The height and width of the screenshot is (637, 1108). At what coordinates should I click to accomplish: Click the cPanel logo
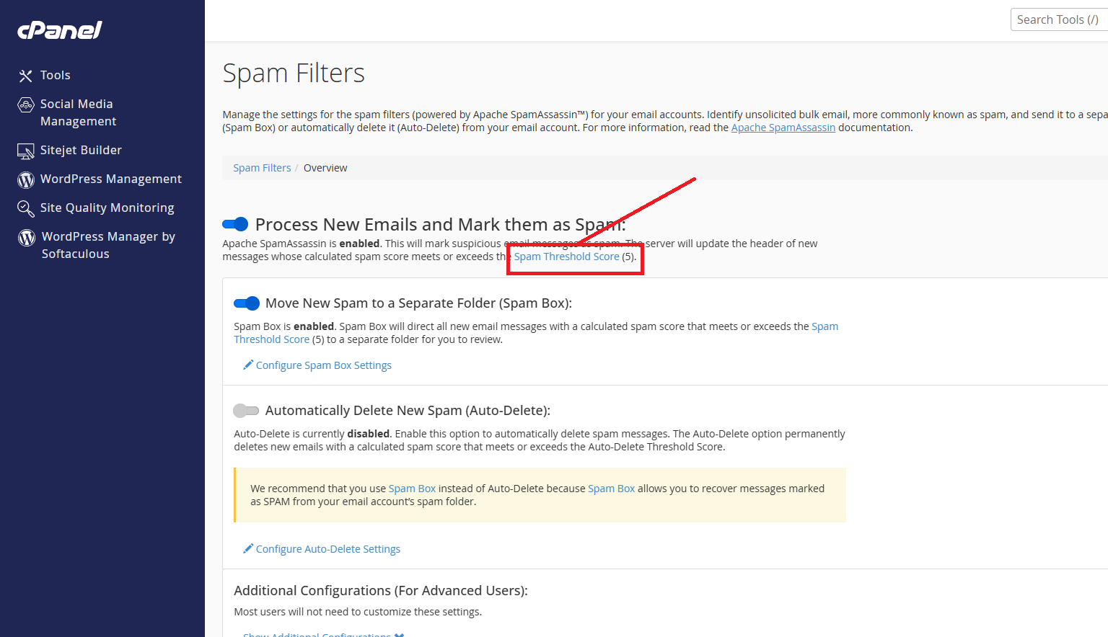(x=59, y=30)
